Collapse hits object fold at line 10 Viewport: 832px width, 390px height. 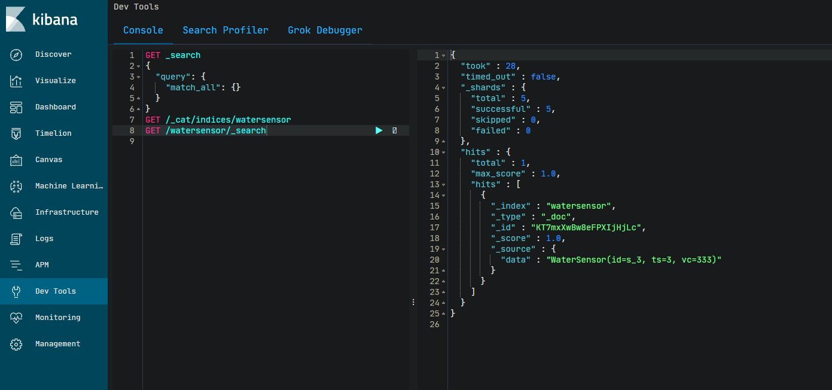pos(443,152)
